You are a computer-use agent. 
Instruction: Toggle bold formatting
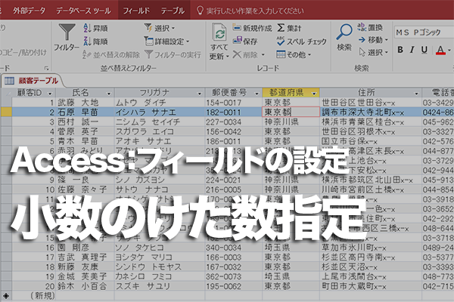coord(400,50)
